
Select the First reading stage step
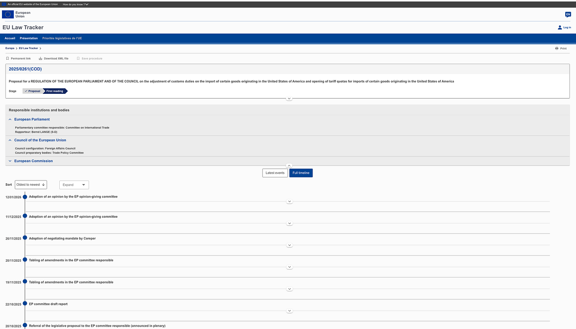(55, 91)
